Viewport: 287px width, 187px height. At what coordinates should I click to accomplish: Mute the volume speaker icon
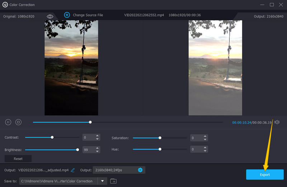(277, 122)
